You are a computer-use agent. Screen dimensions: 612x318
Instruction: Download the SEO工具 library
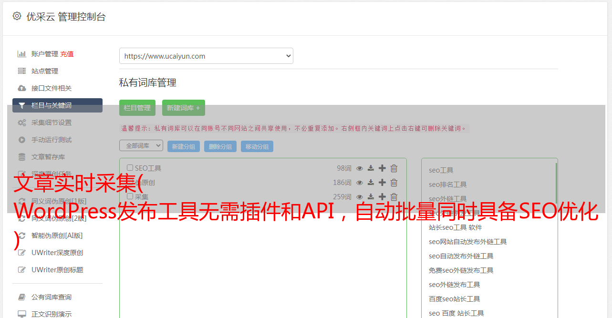371,168
